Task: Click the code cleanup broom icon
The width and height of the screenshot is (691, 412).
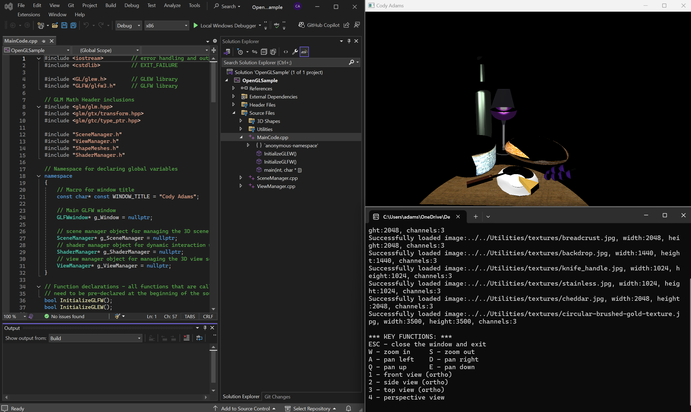Action: [118, 316]
